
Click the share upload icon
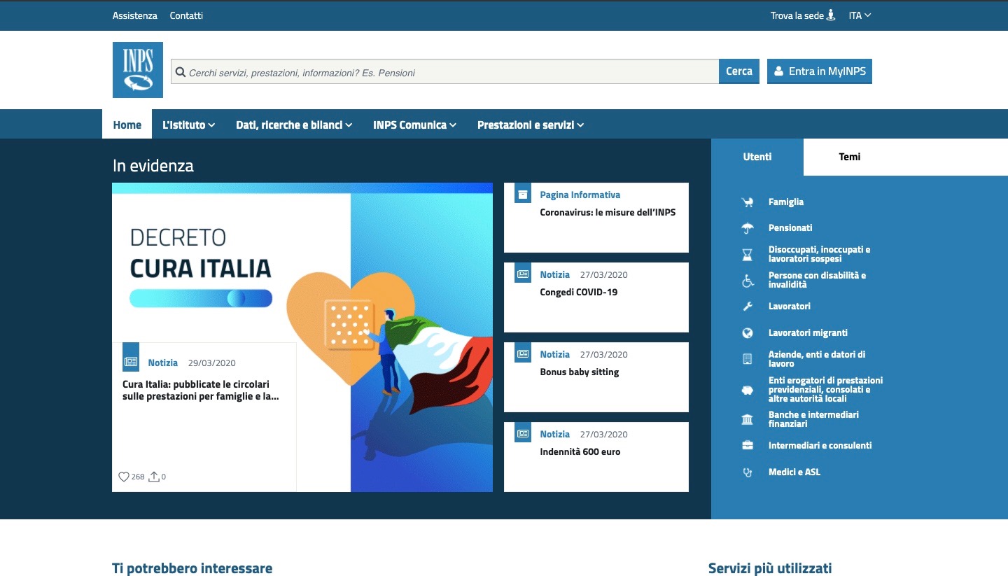pos(154,477)
